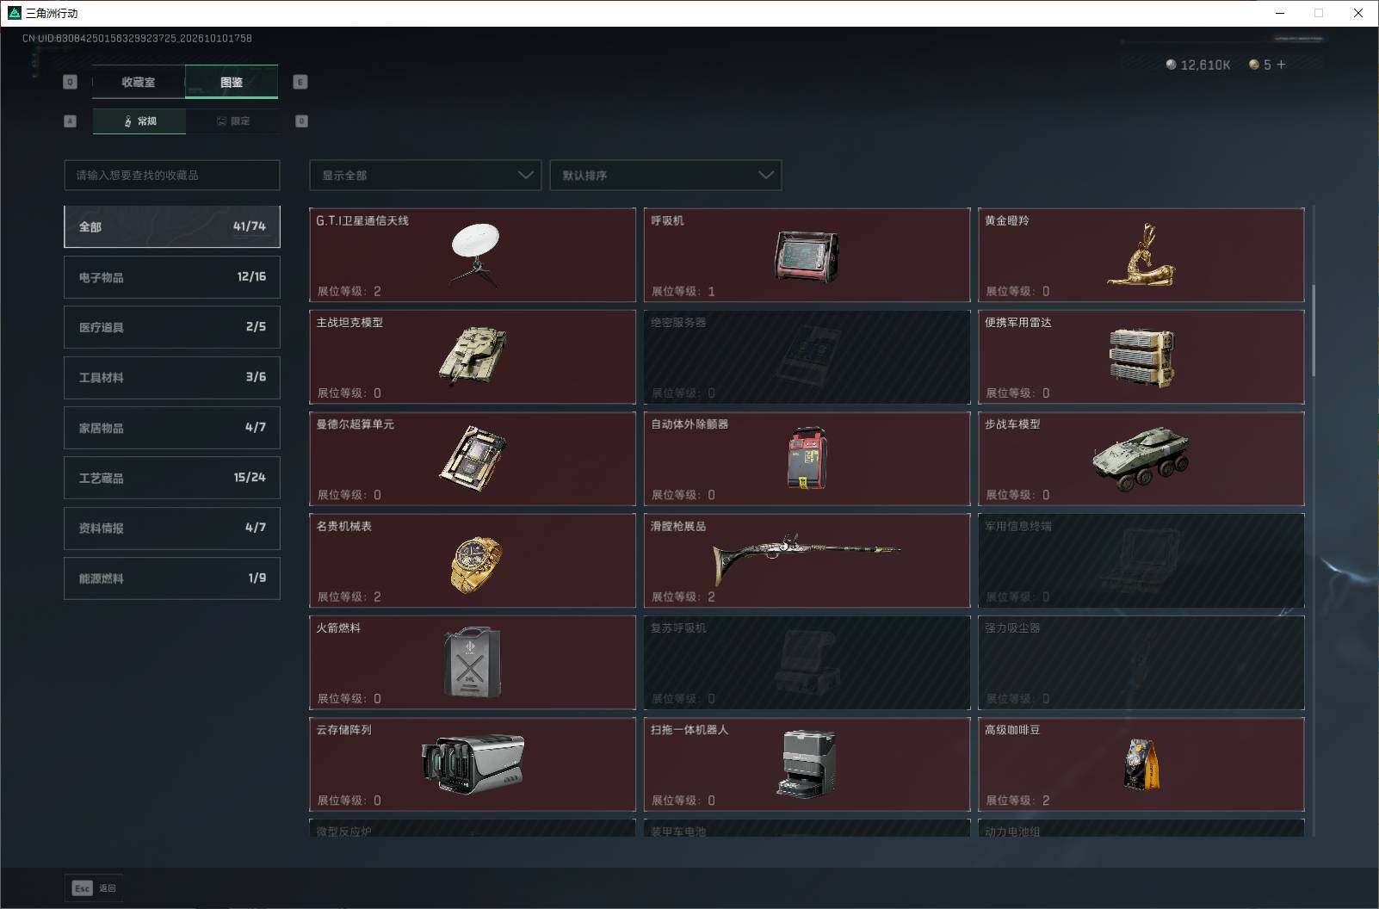This screenshot has height=909, width=1379.
Task: Select the 自动体外除颤器 defibrillator icon
Action: tap(807, 458)
